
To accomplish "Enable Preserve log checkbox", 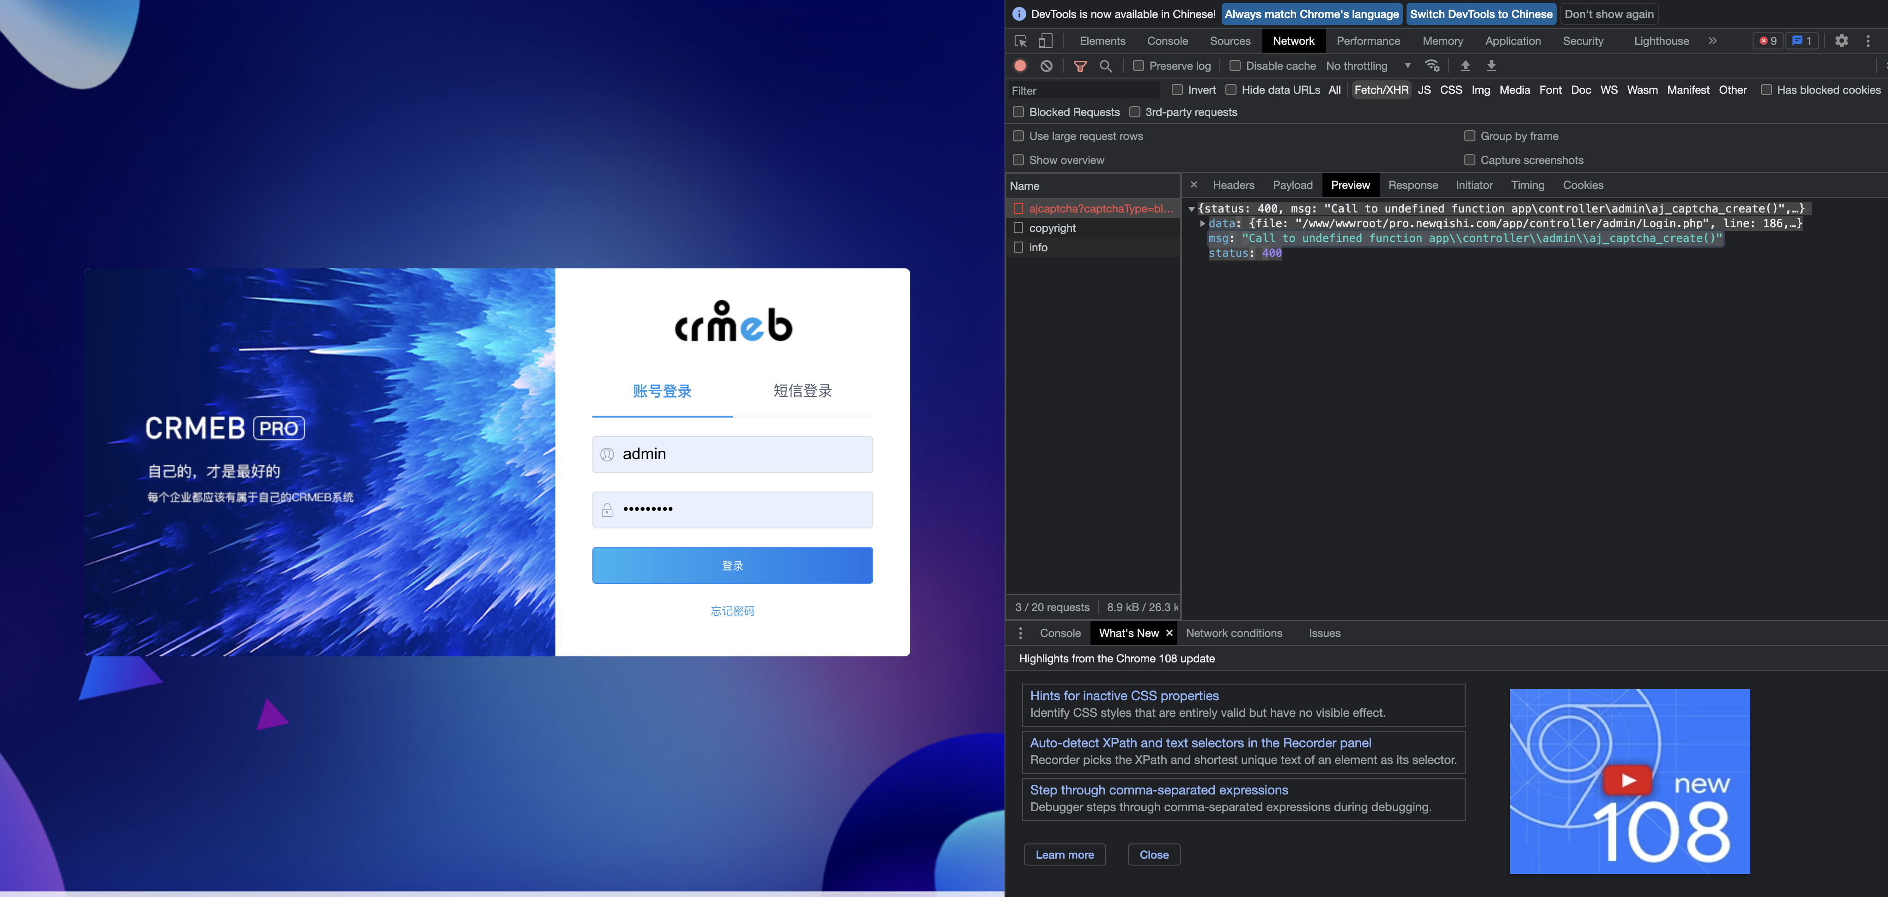I will [1138, 66].
